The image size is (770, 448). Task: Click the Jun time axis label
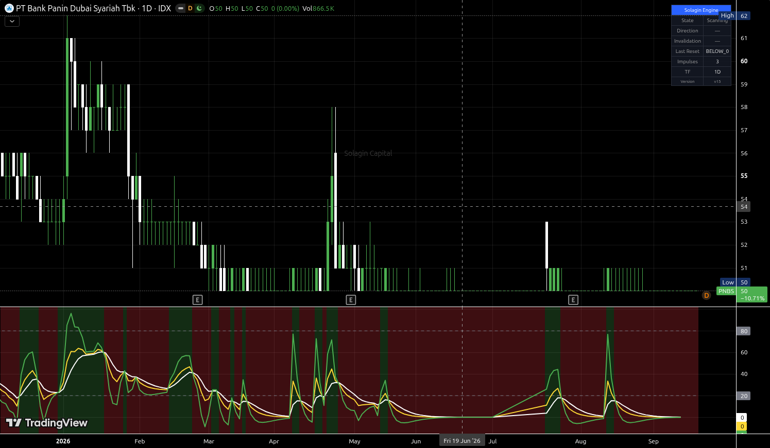[x=416, y=441]
